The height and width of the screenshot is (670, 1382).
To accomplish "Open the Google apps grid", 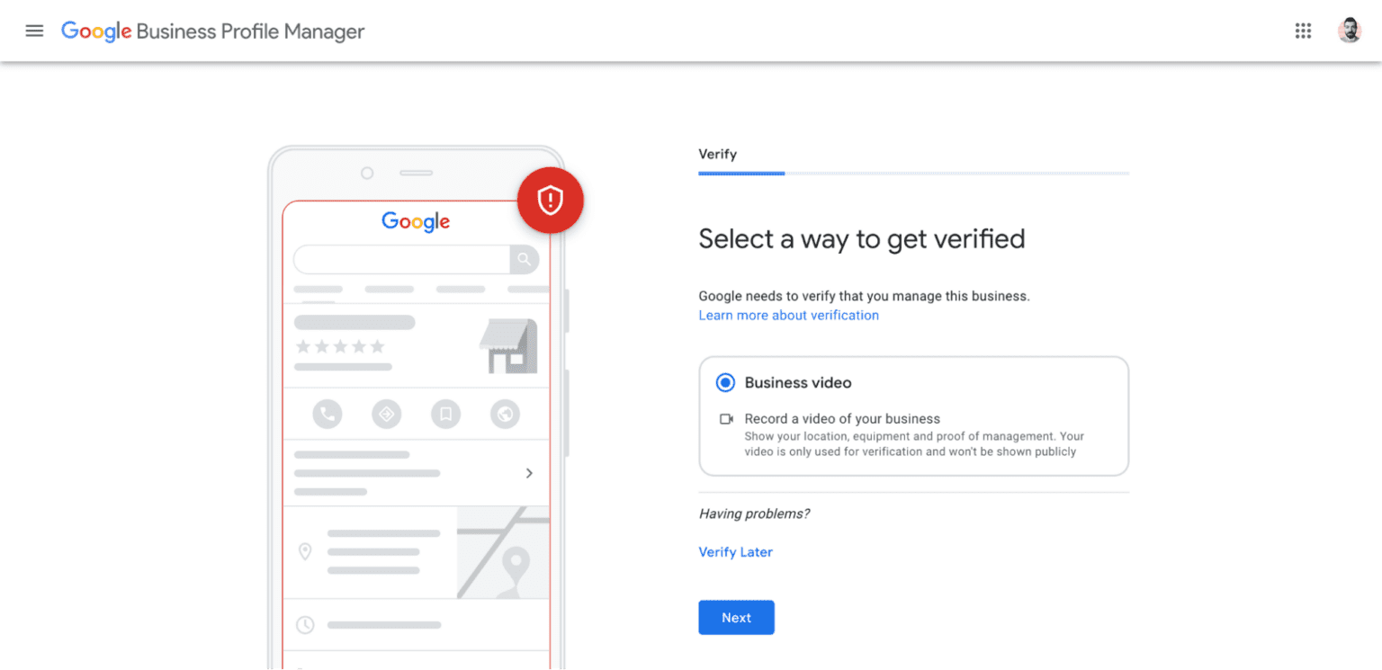I will [x=1303, y=31].
